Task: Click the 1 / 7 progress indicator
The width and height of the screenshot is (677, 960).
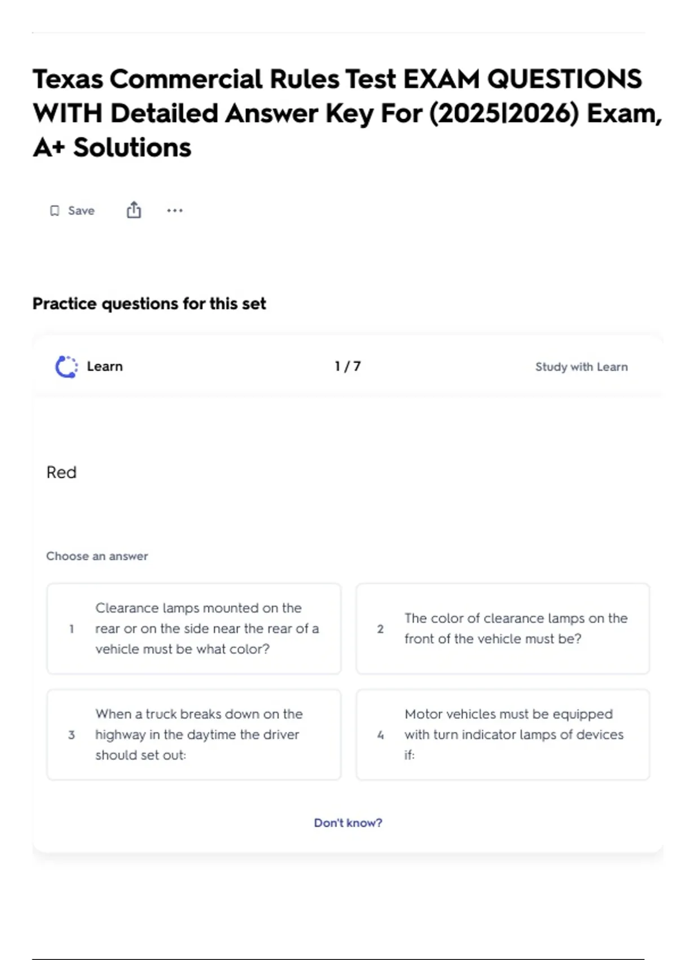Action: pos(348,366)
